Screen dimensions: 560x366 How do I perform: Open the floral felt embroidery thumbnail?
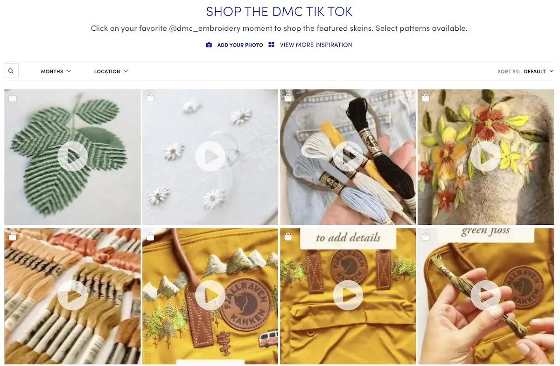click(485, 157)
